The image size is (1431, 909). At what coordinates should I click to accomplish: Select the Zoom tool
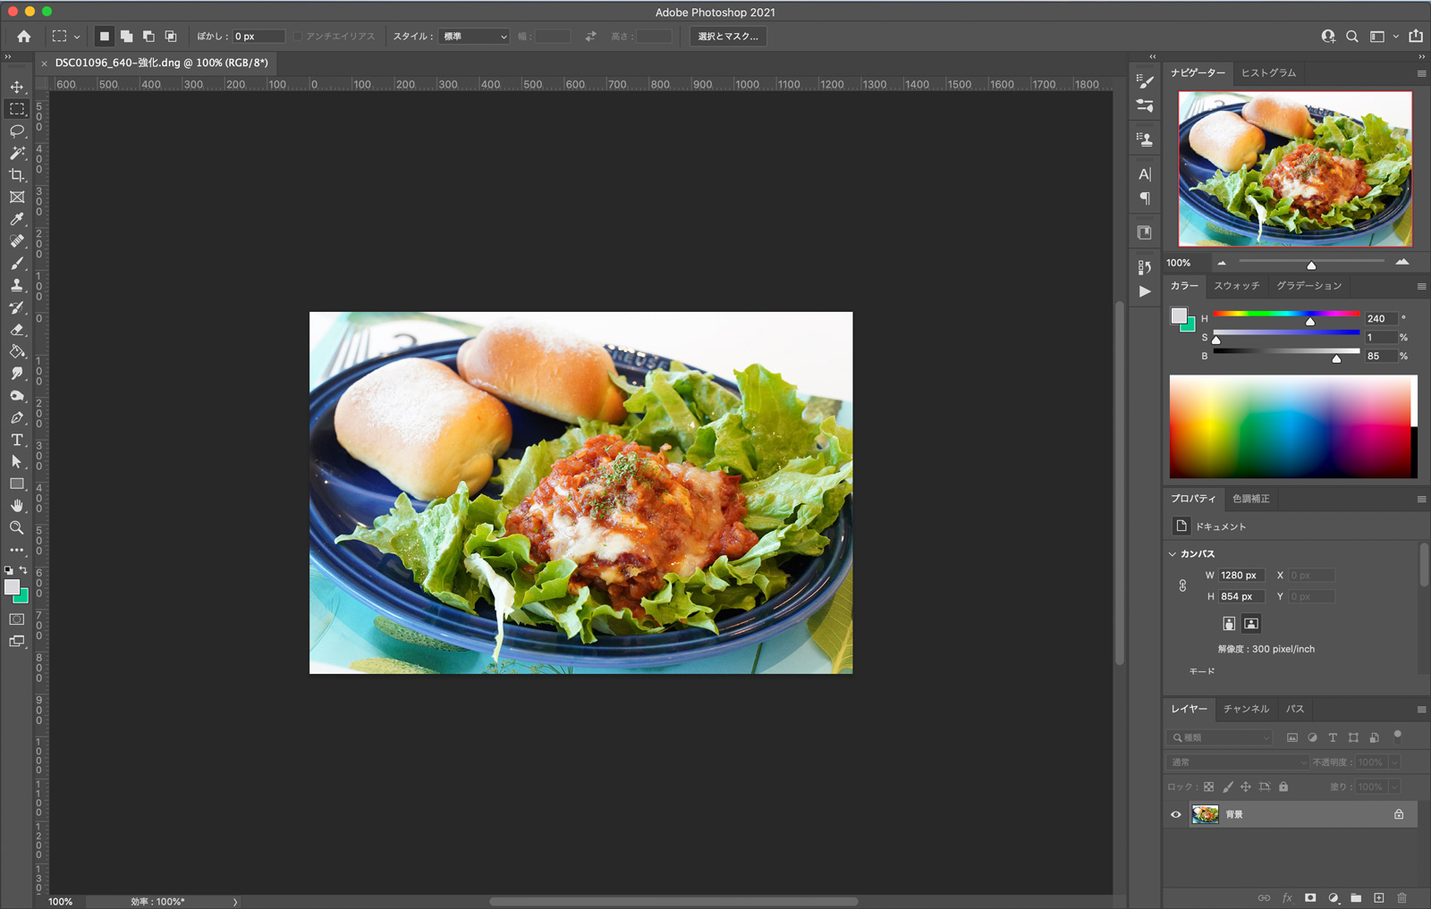(x=17, y=528)
